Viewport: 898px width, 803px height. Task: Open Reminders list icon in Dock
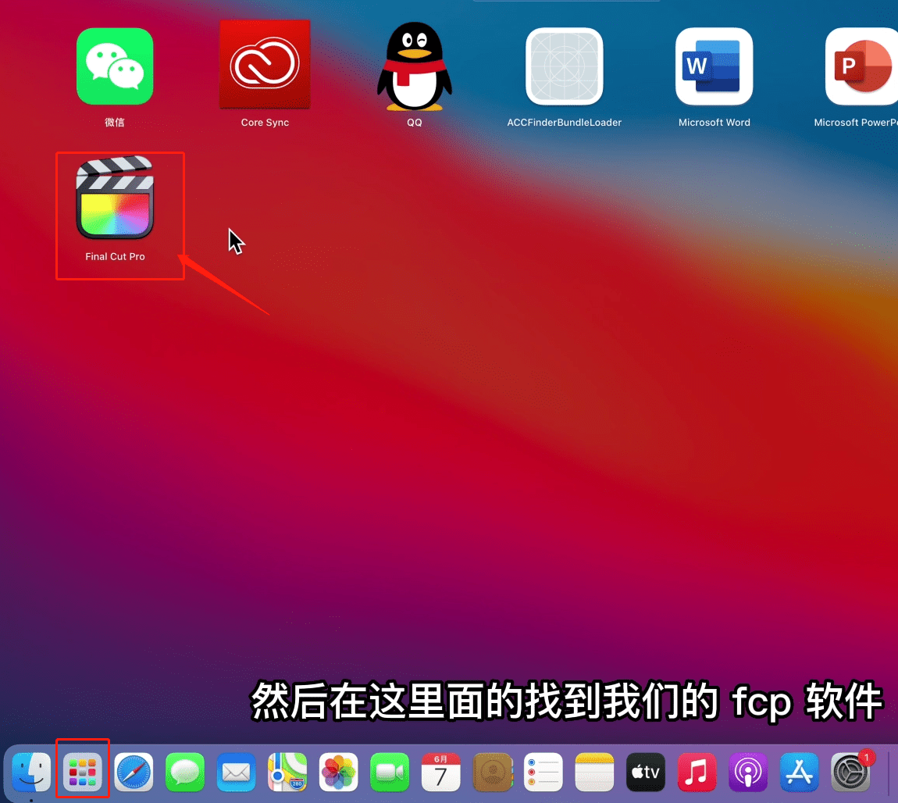pos(543,772)
